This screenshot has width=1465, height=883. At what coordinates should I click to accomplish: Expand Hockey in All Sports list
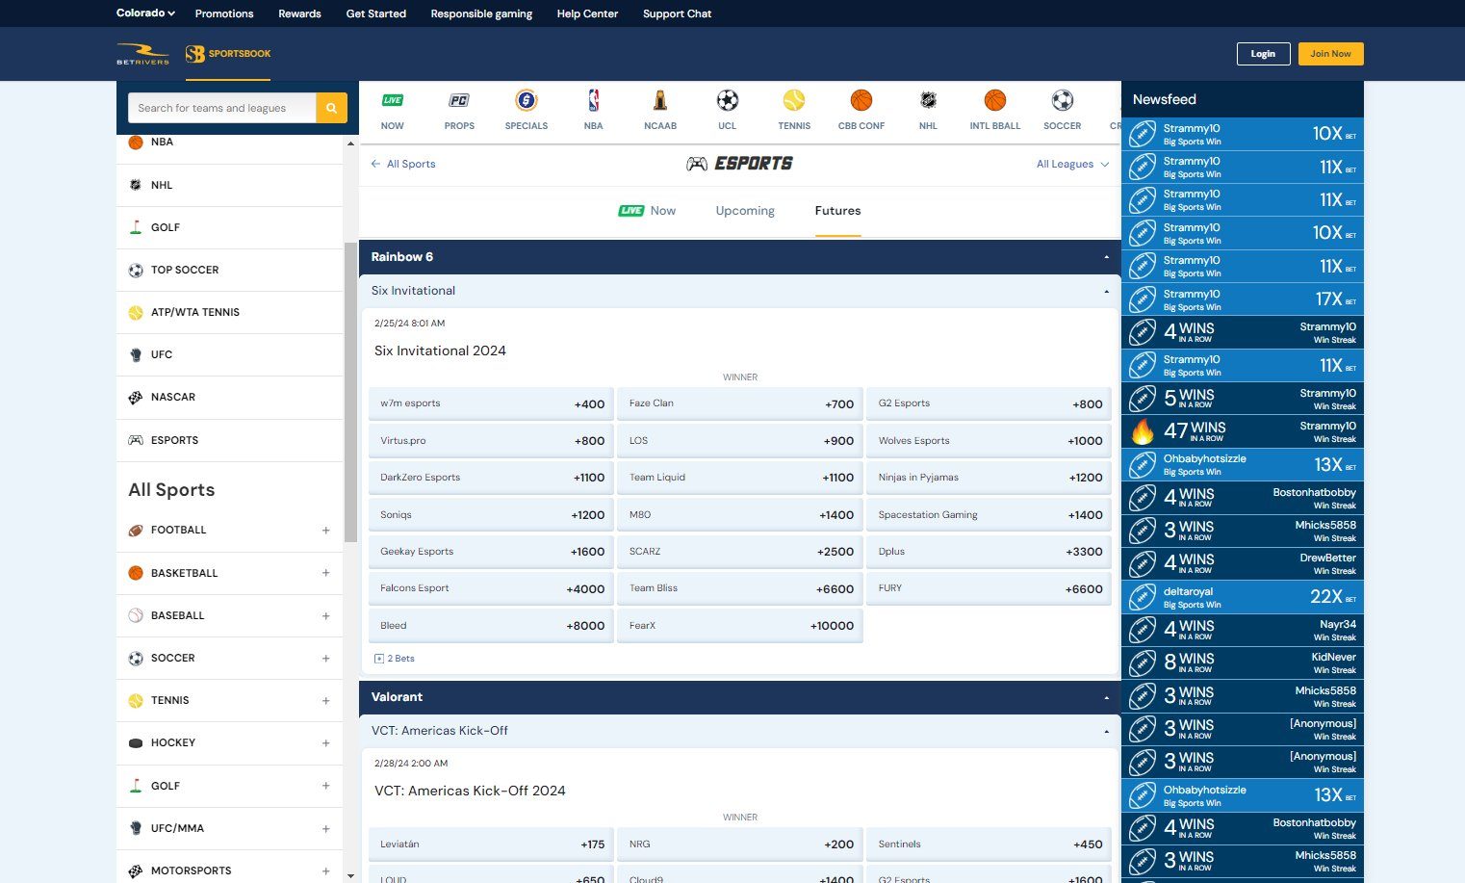pyautogui.click(x=325, y=742)
